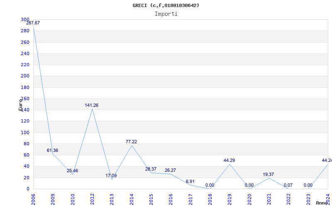The width and height of the screenshot is (332, 207).
Task: Click the Euro y-axis title
Action: 20,105
